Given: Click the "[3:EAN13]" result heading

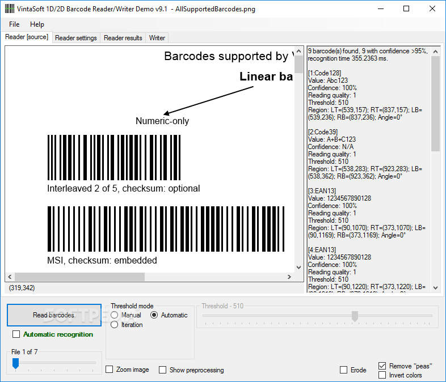Looking at the screenshot, I should pos(322,191).
